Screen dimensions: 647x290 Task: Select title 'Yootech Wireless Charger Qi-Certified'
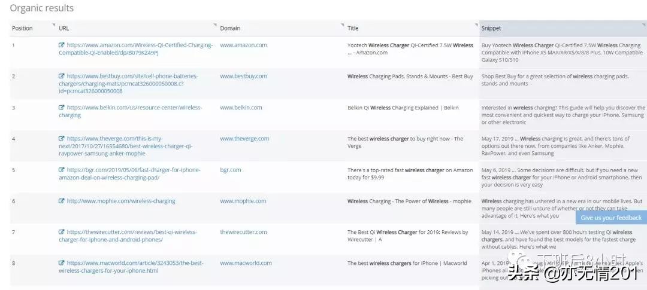click(410, 49)
